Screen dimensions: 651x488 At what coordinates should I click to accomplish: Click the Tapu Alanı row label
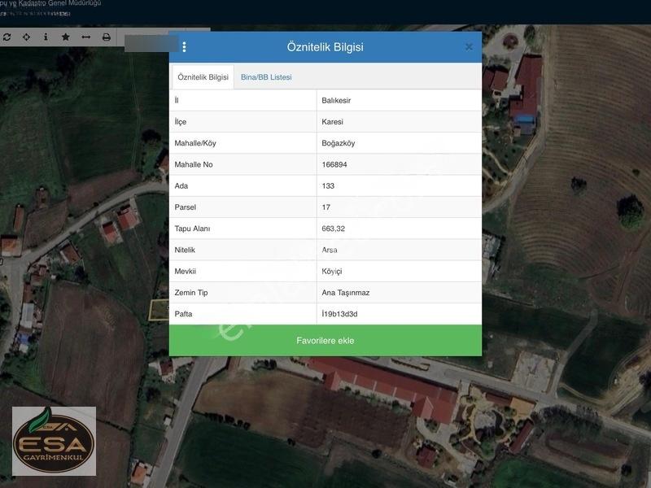(192, 229)
